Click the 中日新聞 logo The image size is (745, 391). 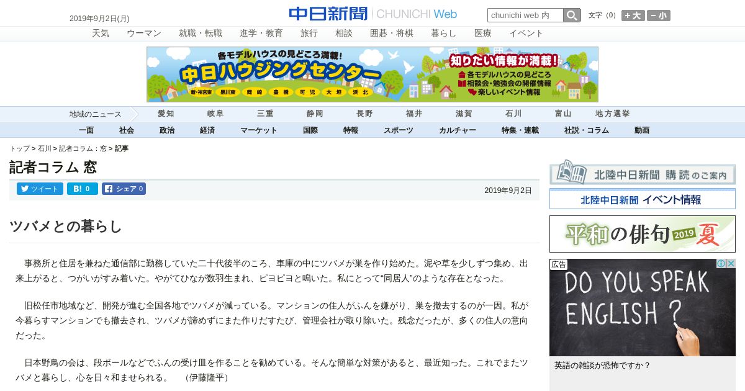coord(328,14)
